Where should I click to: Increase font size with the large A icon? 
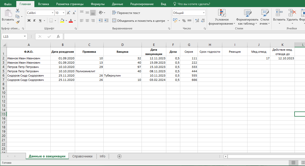[x=68, y=13]
